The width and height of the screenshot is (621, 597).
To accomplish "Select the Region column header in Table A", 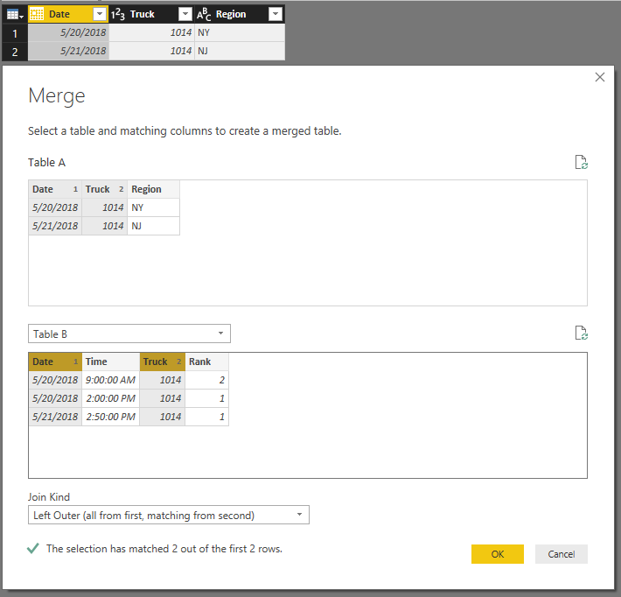I will point(153,189).
